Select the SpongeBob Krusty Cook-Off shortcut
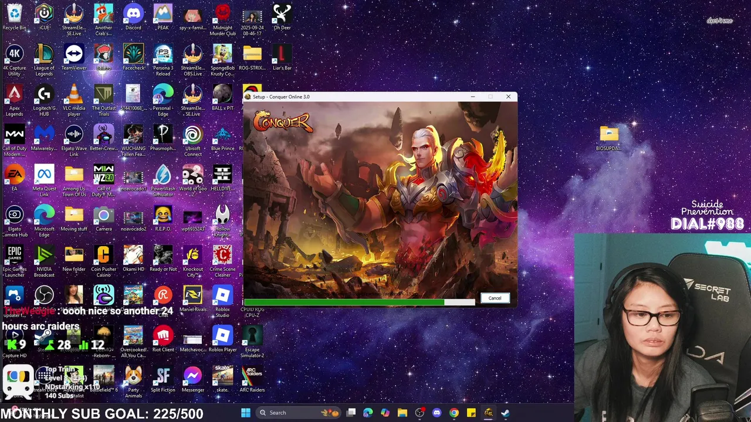Viewport: 751px width, 422px height. (222, 61)
